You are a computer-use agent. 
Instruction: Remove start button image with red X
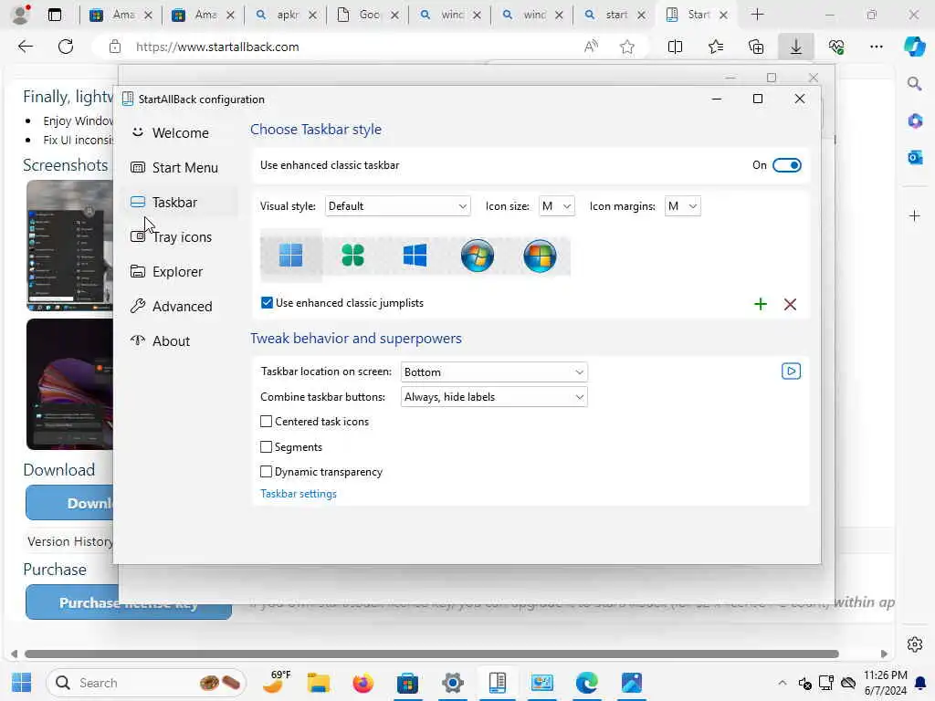click(790, 305)
